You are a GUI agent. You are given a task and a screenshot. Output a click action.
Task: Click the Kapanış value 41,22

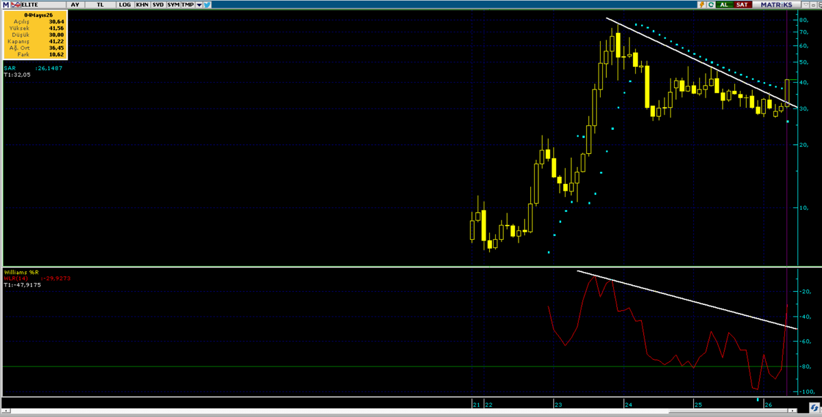pyautogui.click(x=56, y=41)
